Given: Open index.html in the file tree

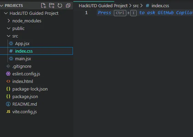Looking at the screenshot, I should coord(23,82).
